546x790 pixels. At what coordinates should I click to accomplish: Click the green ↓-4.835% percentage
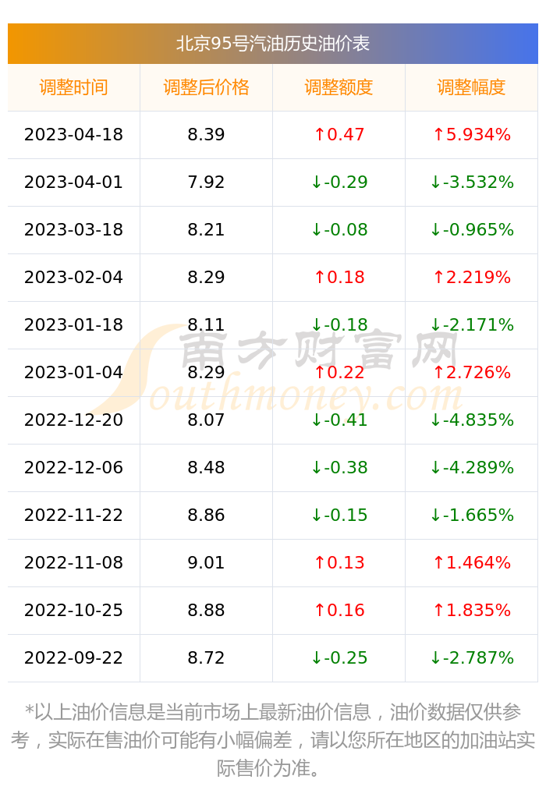[x=471, y=420]
